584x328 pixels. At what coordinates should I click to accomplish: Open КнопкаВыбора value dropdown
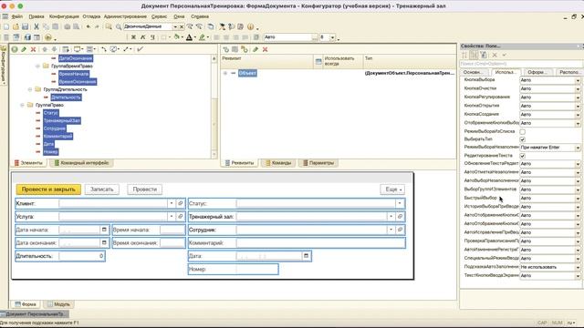578,80
